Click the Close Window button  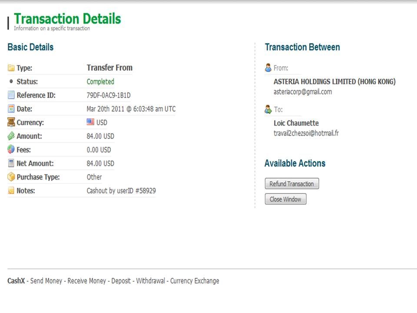coord(285,199)
